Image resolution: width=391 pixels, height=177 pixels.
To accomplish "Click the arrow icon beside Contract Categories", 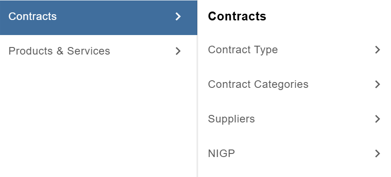I will (x=378, y=84).
